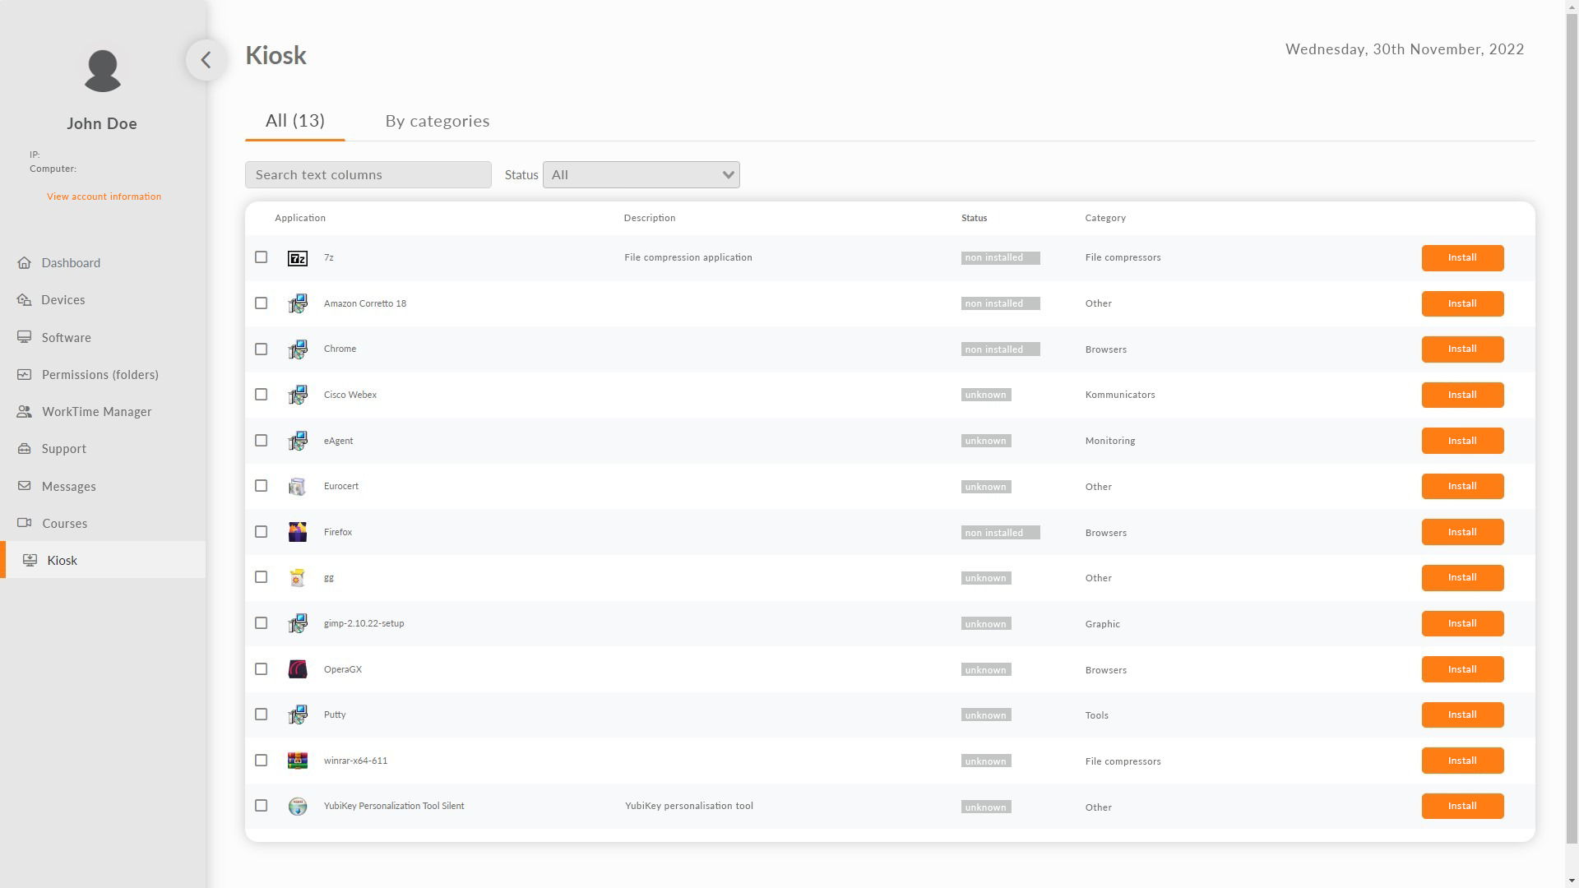Open the Status filter dropdown
1579x888 pixels.
[x=641, y=174]
